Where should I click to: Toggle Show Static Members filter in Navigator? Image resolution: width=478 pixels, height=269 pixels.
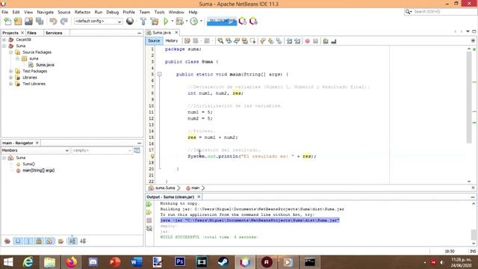(x=28, y=241)
